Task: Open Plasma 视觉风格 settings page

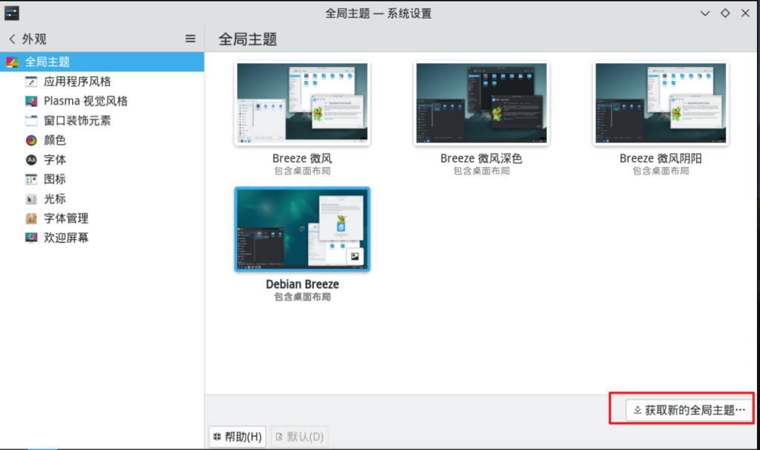Action: pos(102,101)
